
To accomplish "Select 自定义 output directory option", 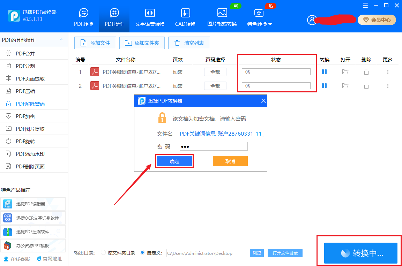I will (x=143, y=253).
